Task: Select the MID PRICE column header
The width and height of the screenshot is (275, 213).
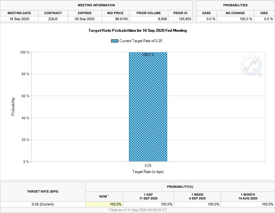Action: [x=115, y=13]
